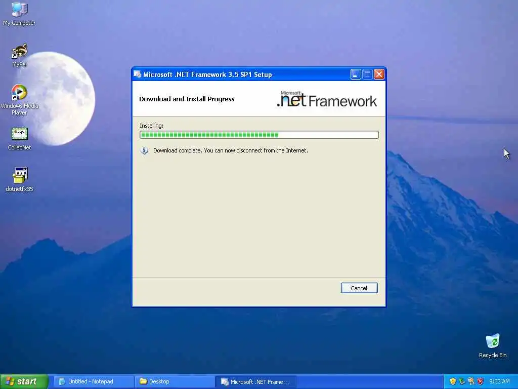Image resolution: width=518 pixels, height=389 pixels.
Task: Switch to Untitled - Notepad taskbar button
Action: [94, 382]
